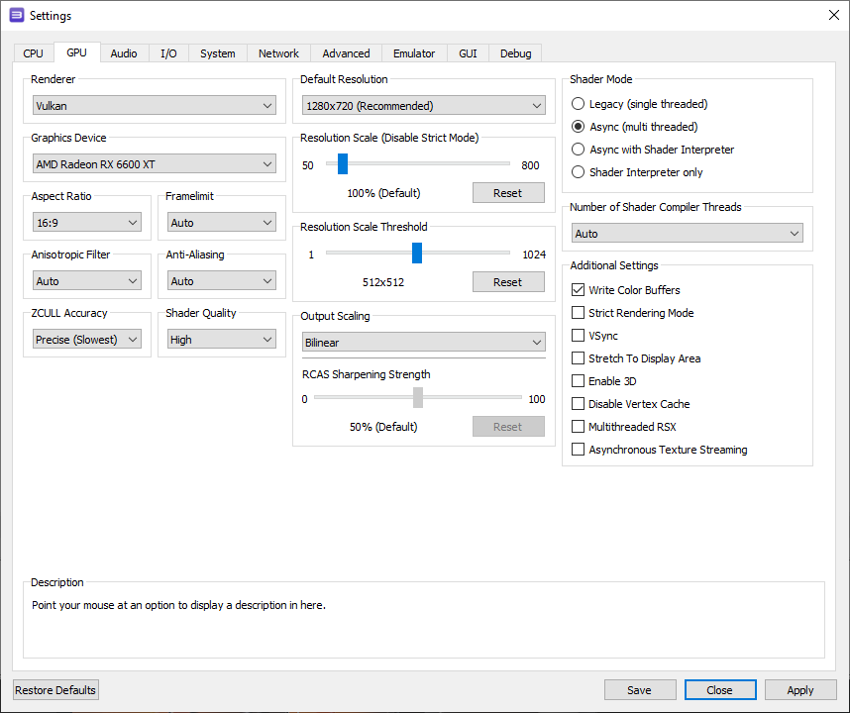The image size is (850, 713).
Task: Enable Multithreaded RSX
Action: pyautogui.click(x=578, y=427)
